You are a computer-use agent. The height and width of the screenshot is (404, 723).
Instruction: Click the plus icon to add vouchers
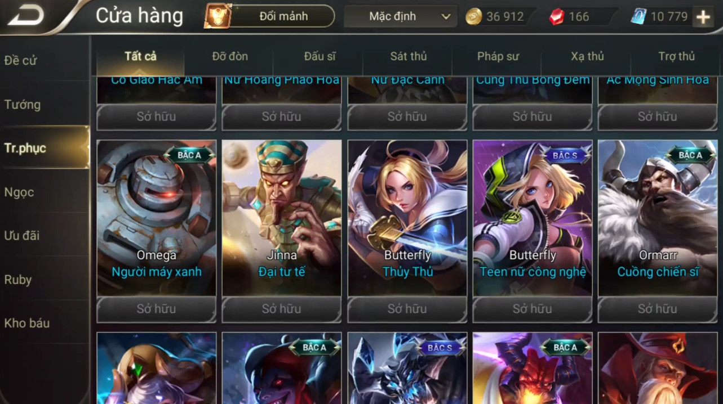703,17
